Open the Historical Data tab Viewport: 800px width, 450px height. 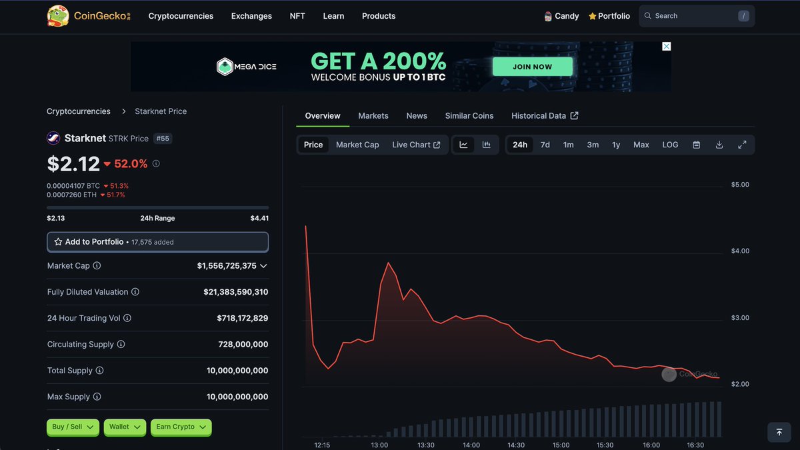tap(545, 116)
